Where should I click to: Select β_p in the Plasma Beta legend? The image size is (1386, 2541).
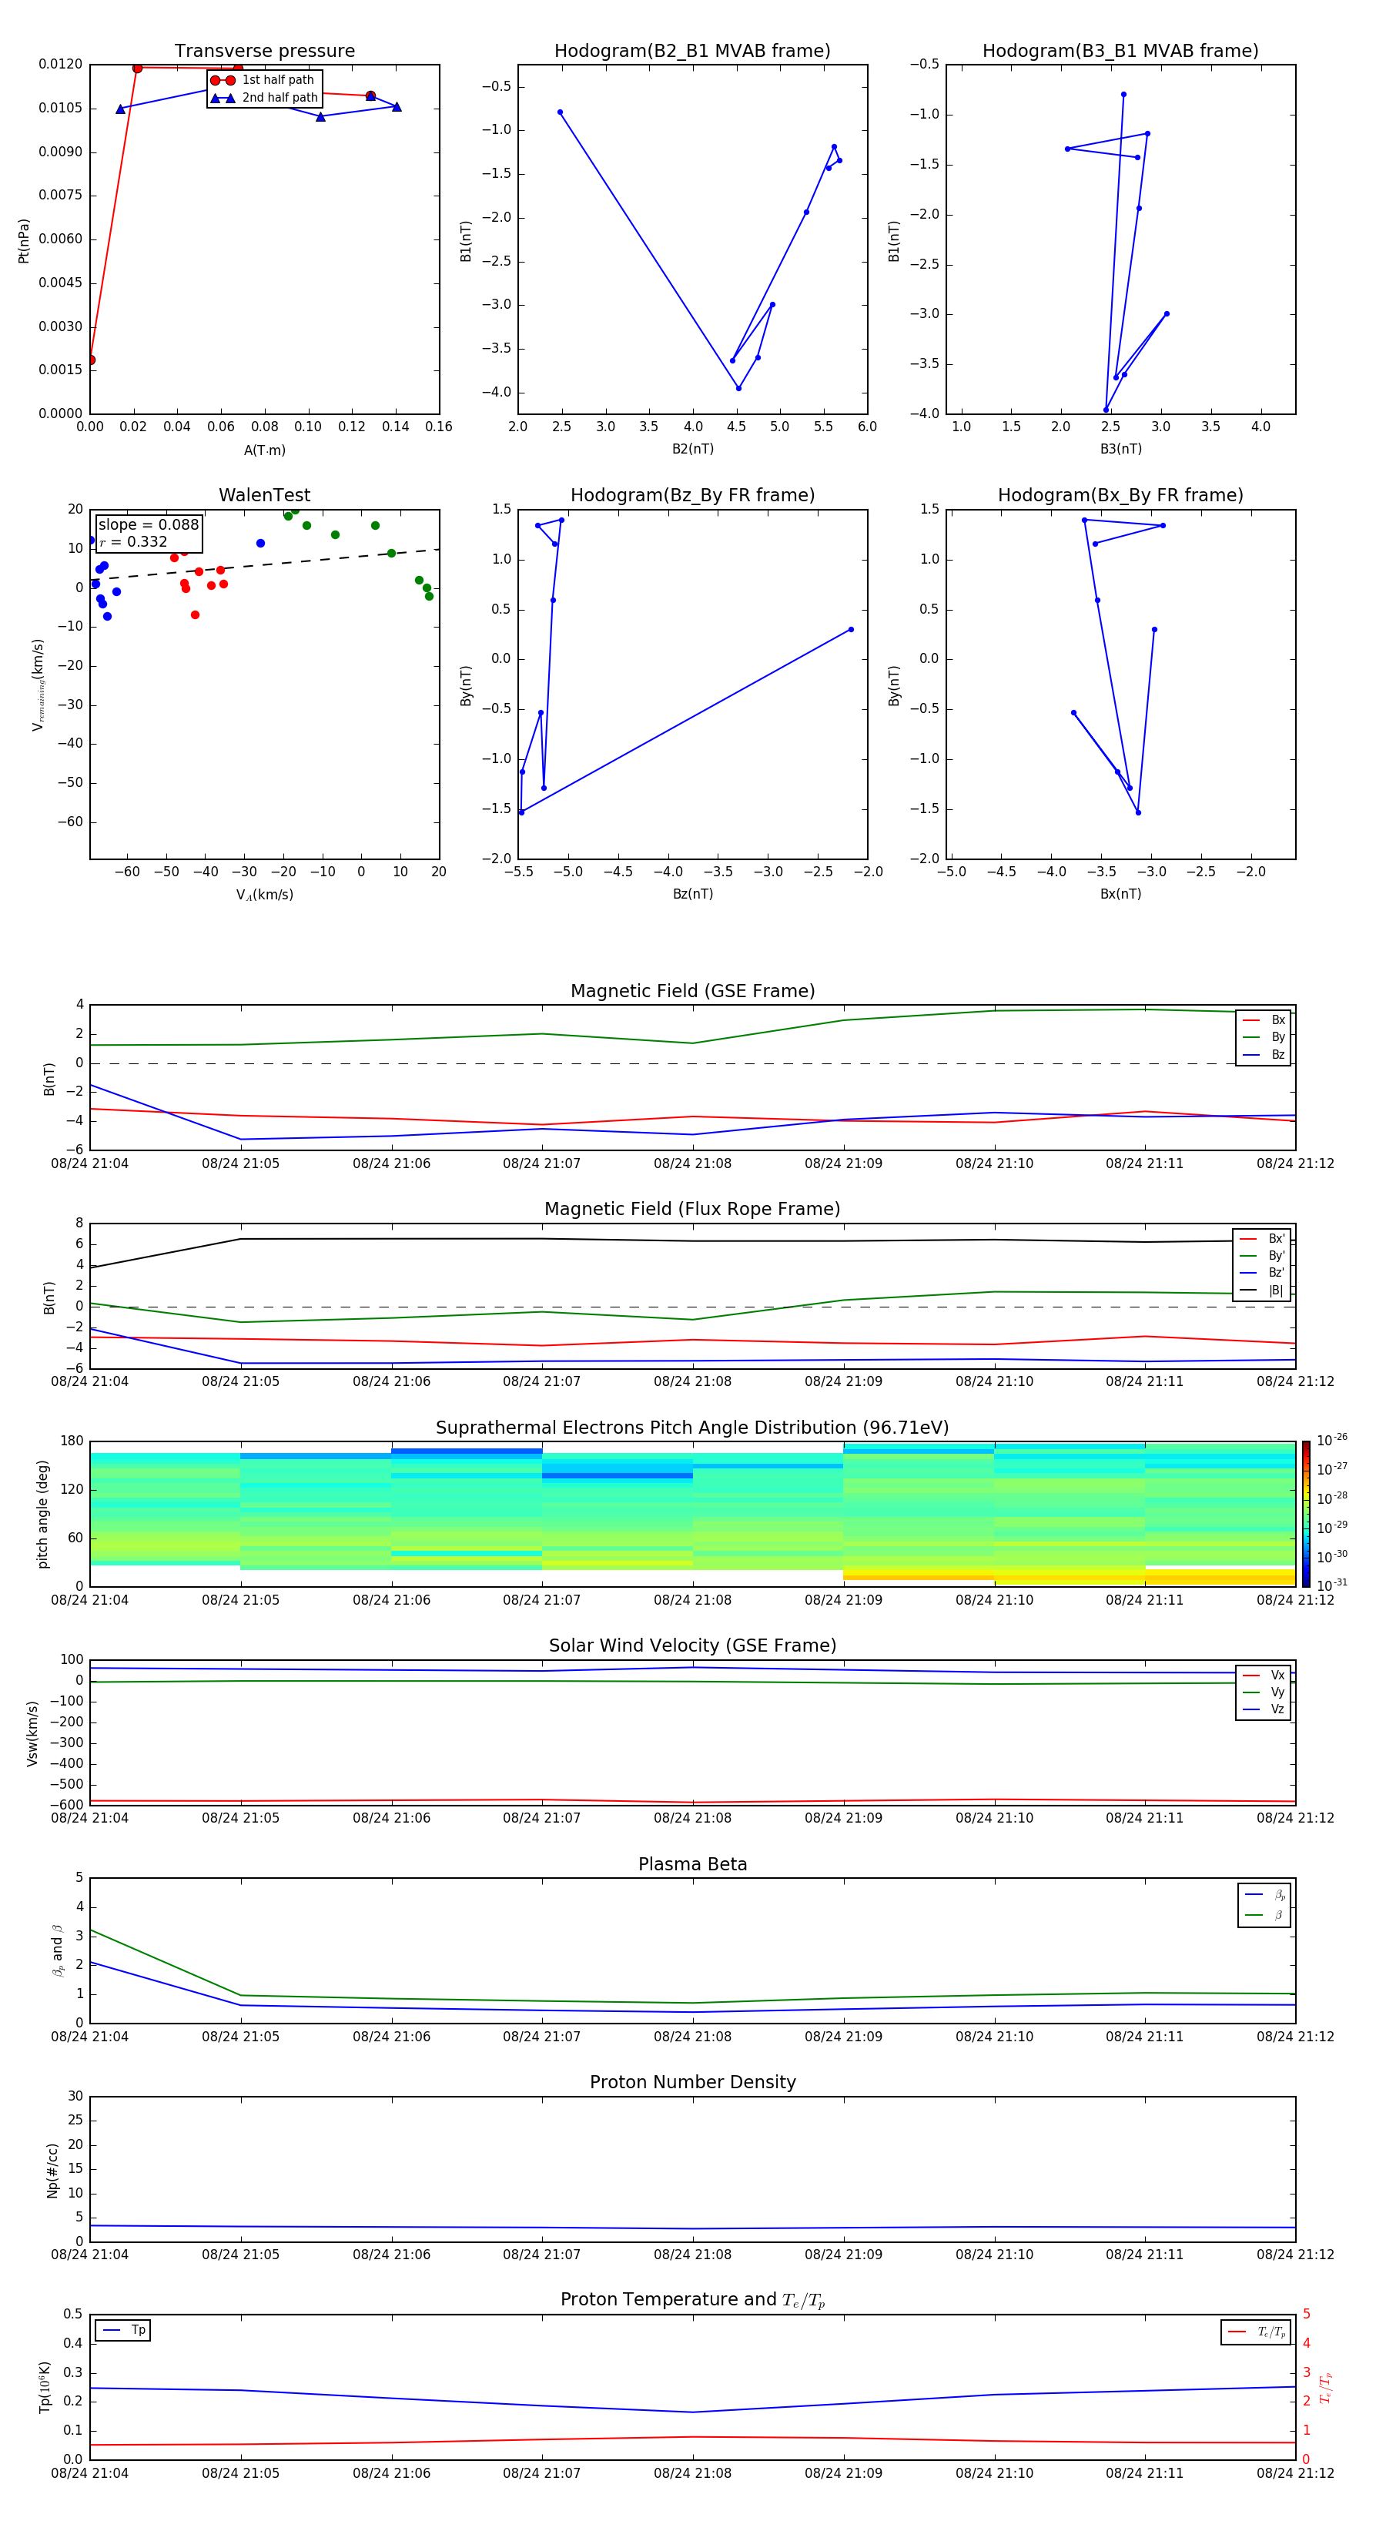pos(1264,1895)
